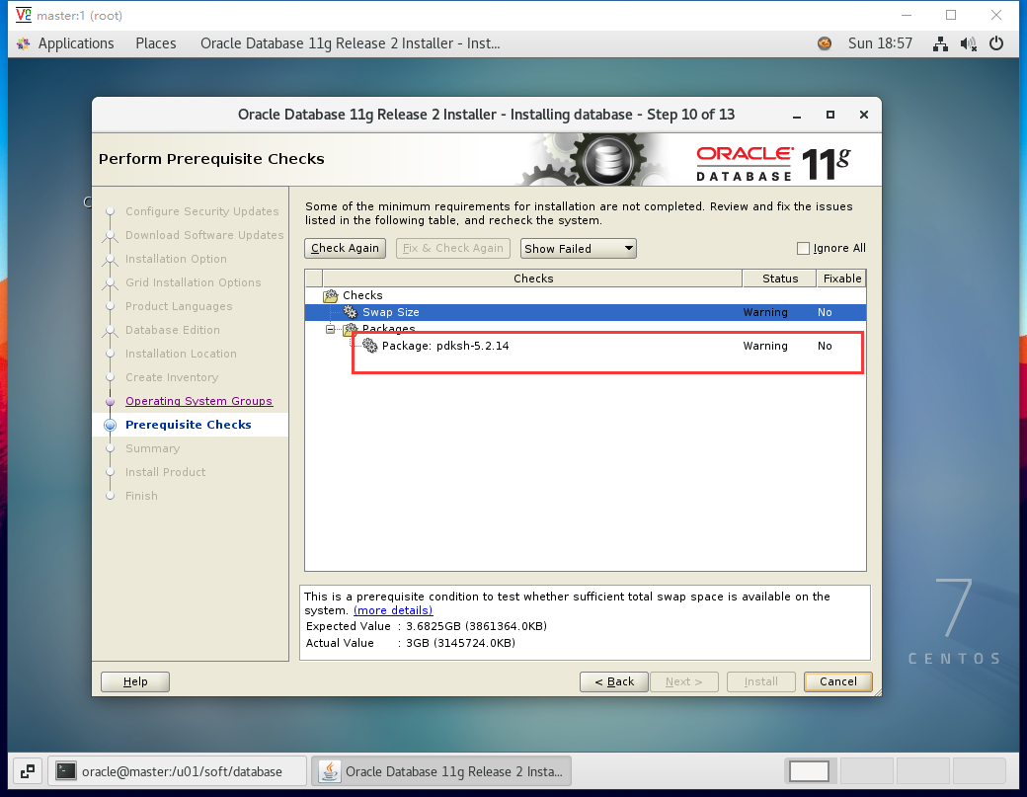The height and width of the screenshot is (797, 1027).
Task: Click the Help button
Action: (135, 681)
